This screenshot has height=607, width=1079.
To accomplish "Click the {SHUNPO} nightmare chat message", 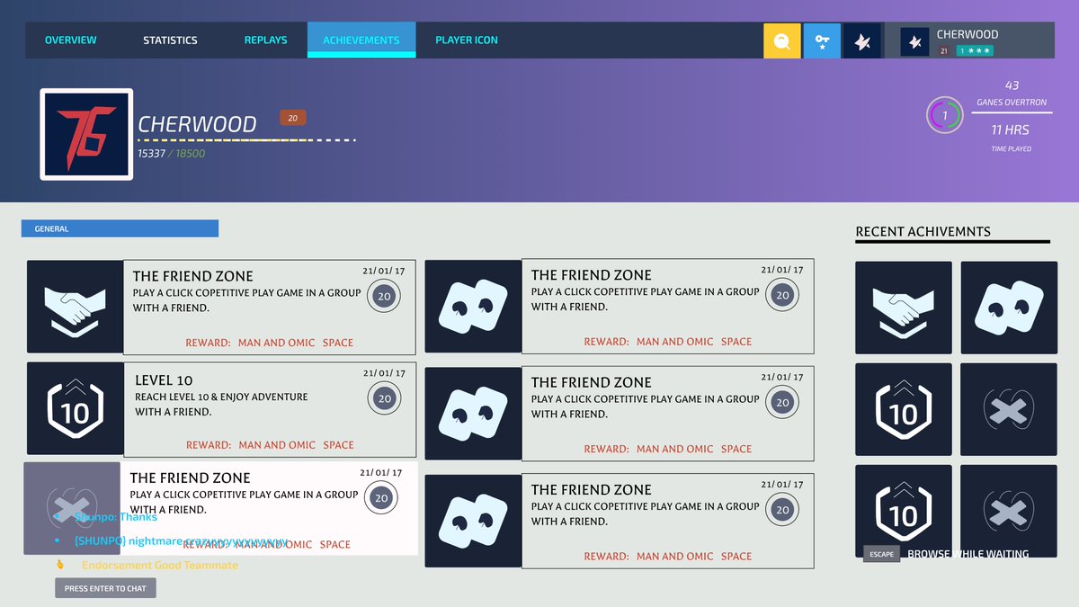I will tap(181, 541).
